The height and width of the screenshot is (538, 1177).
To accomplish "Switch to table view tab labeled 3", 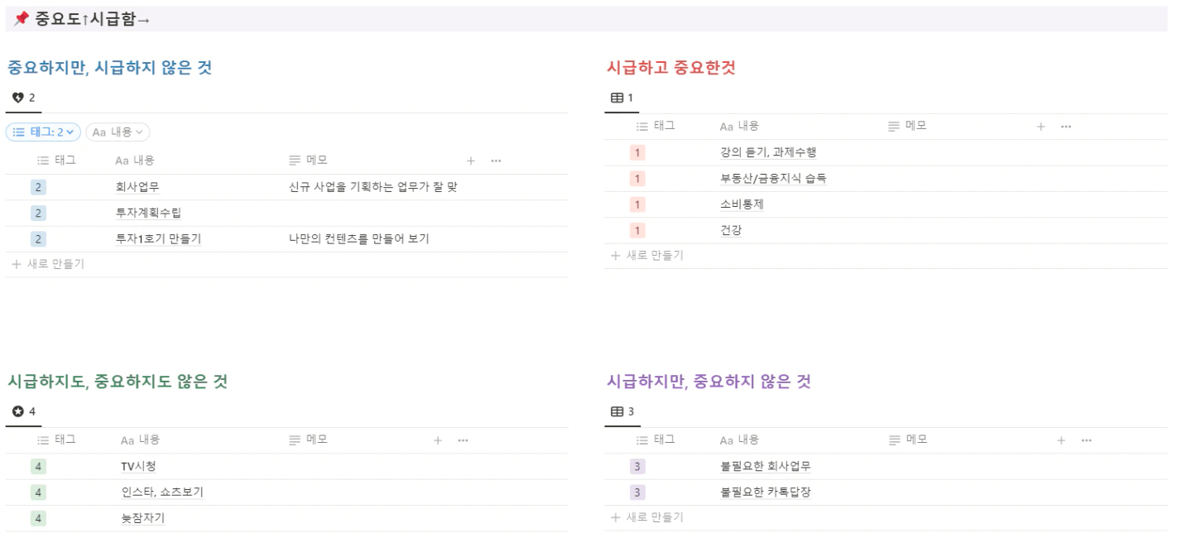I will click(622, 411).
